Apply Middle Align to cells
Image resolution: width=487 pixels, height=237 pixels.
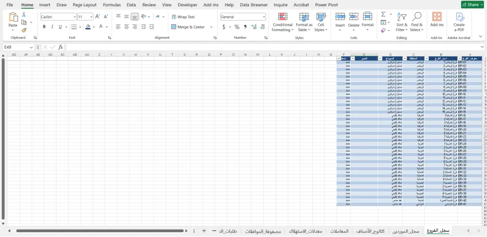point(127,17)
